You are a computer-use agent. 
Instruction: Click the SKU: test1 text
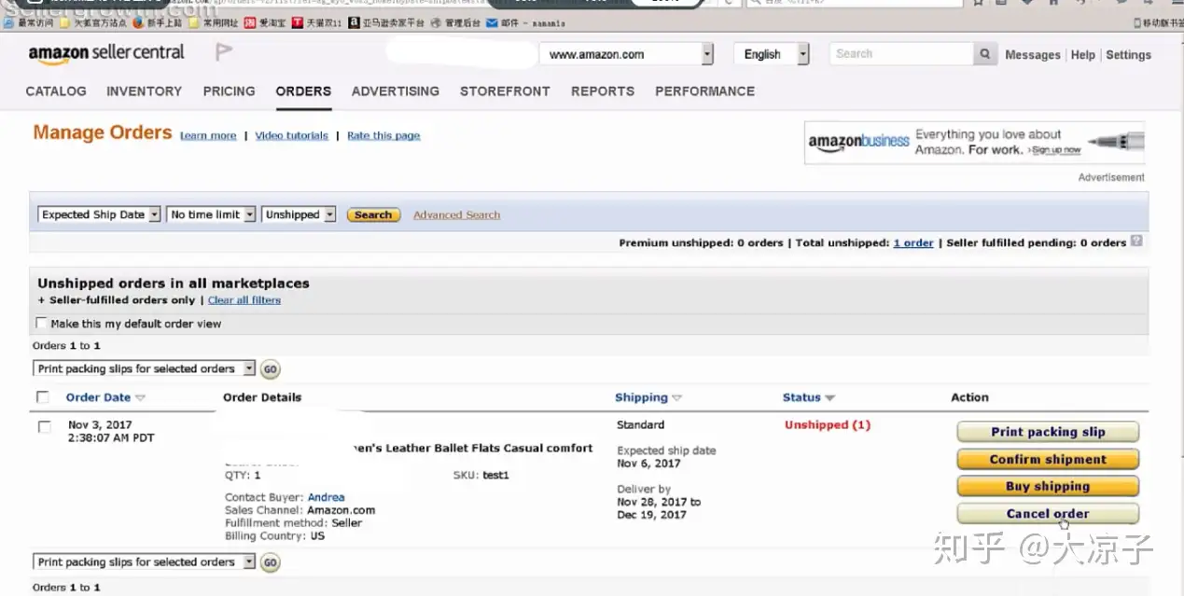point(481,475)
